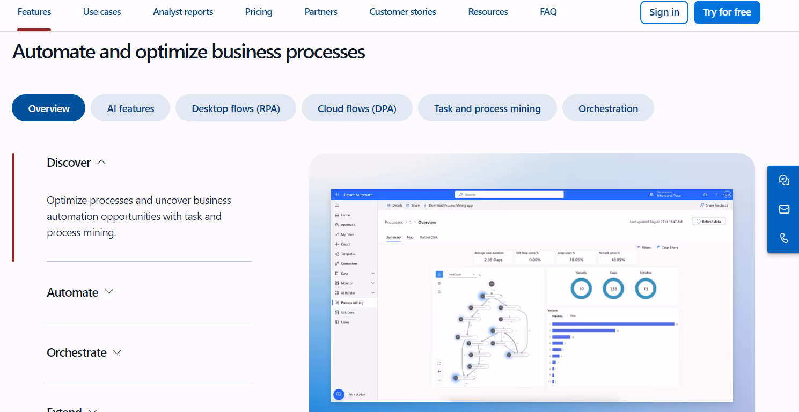Open the Customer stories navigation link
Screen dimensions: 799x412
402,12
